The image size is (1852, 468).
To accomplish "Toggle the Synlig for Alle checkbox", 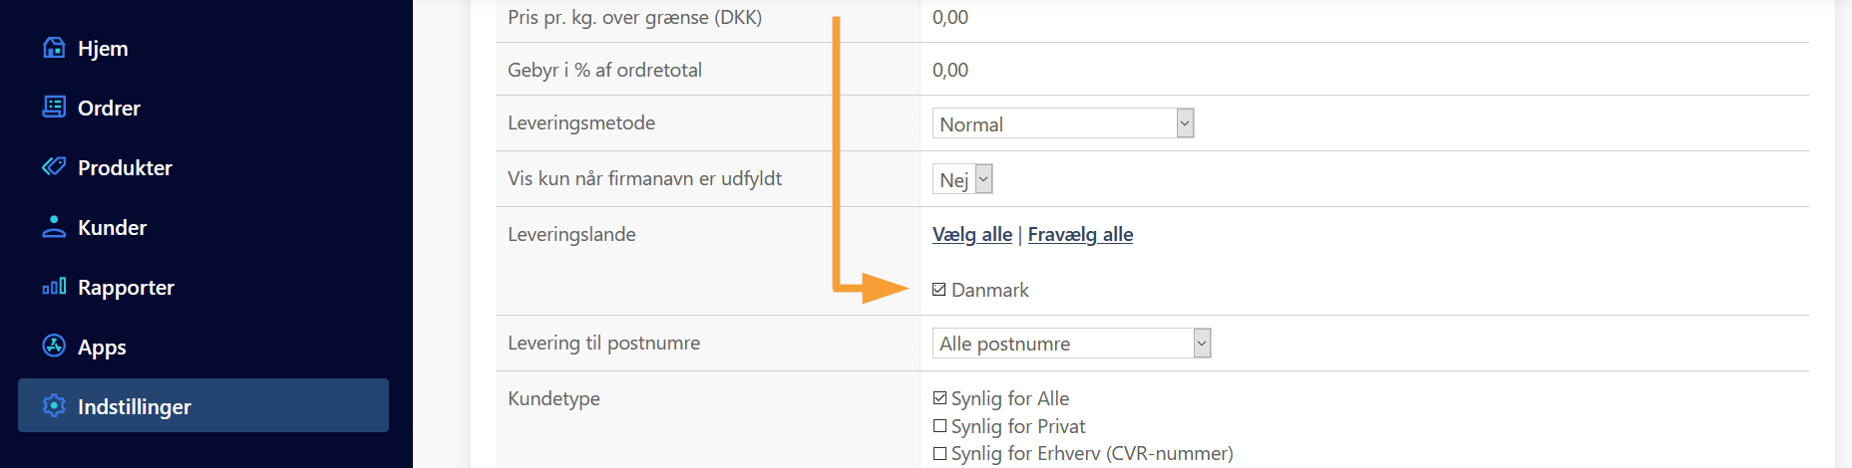I will pos(939,398).
